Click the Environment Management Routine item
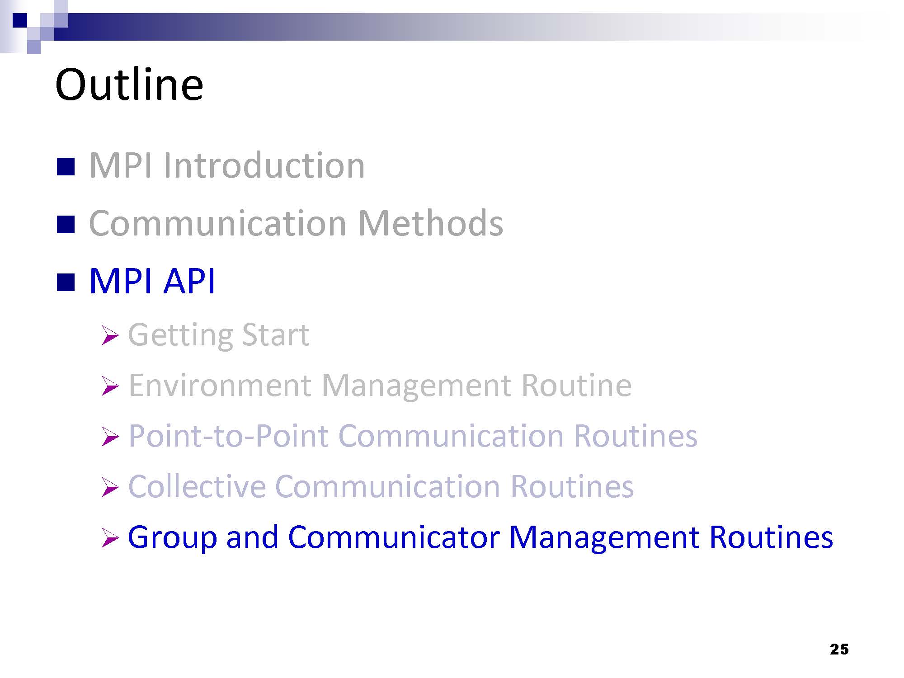The image size is (904, 678). coord(380,386)
